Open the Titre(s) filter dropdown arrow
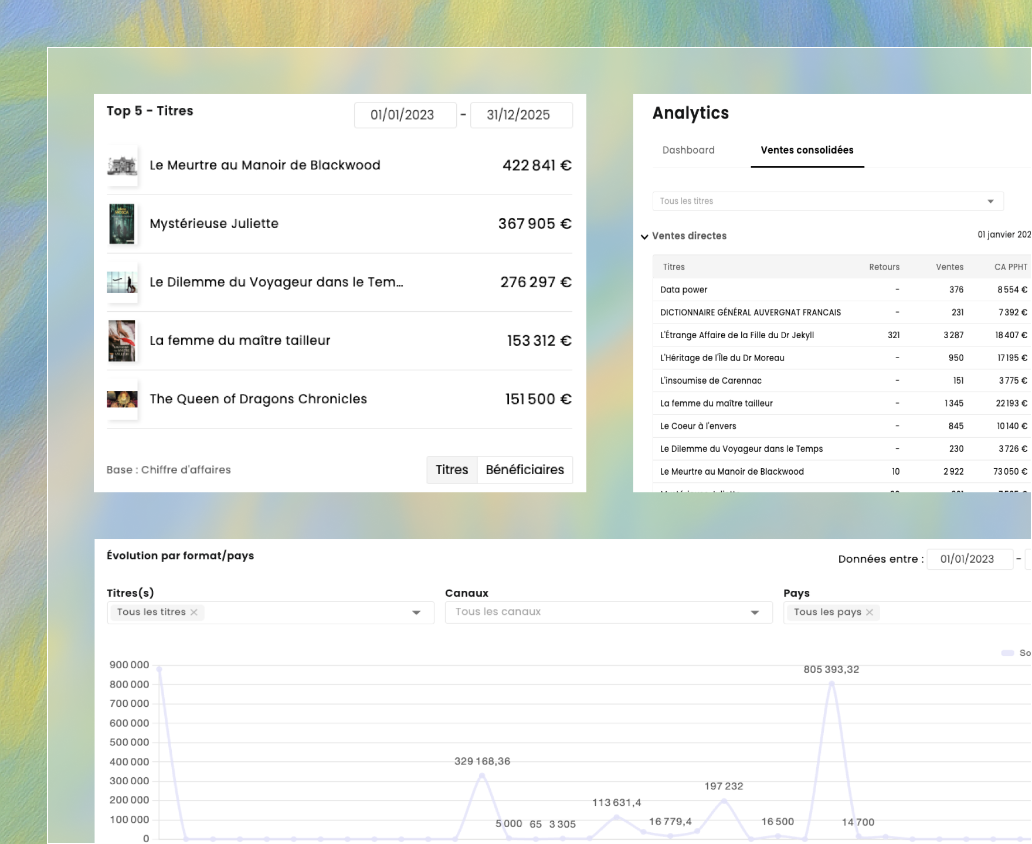The height and width of the screenshot is (844, 1032). pos(416,612)
